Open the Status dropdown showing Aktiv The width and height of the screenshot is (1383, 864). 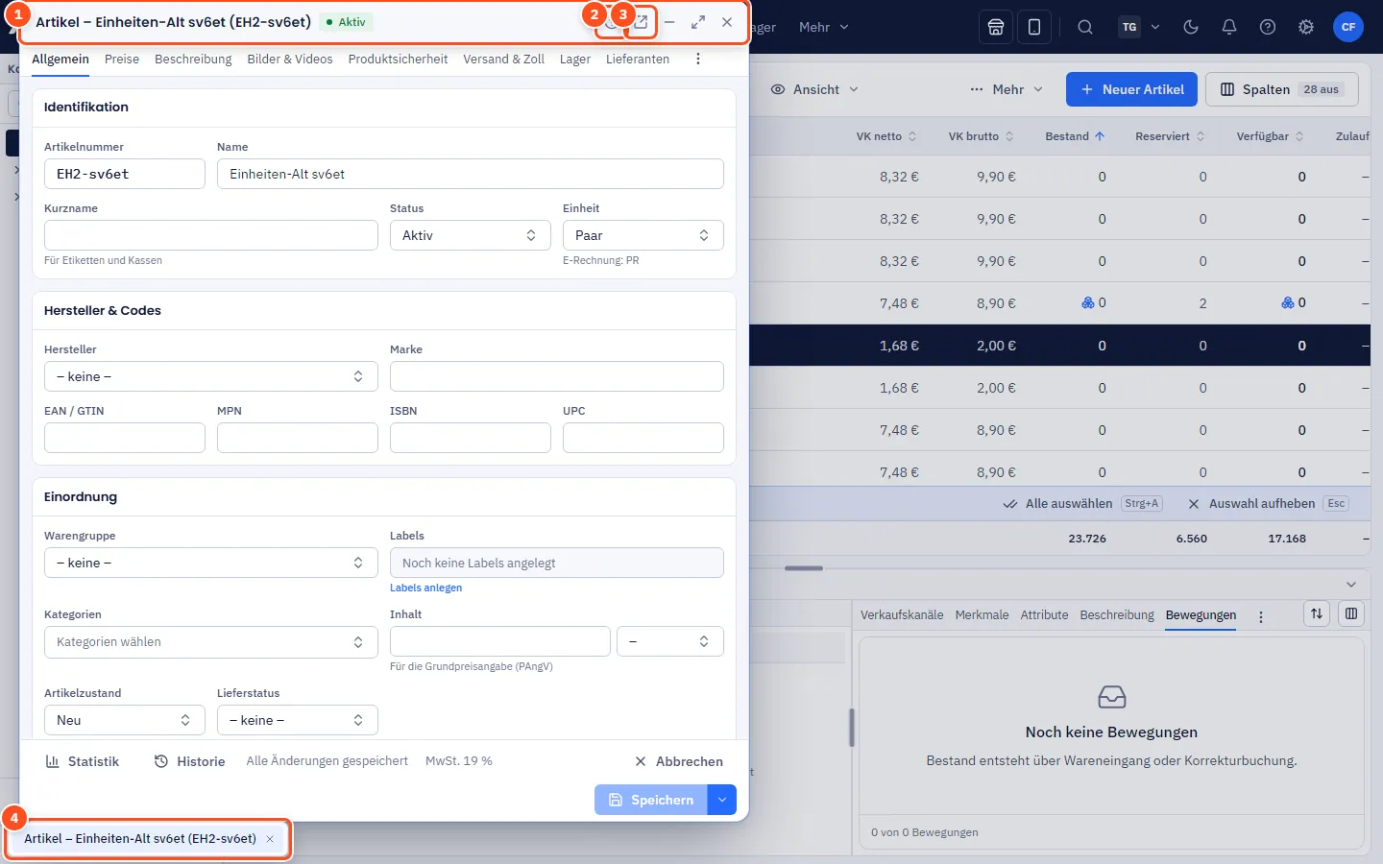[471, 235]
